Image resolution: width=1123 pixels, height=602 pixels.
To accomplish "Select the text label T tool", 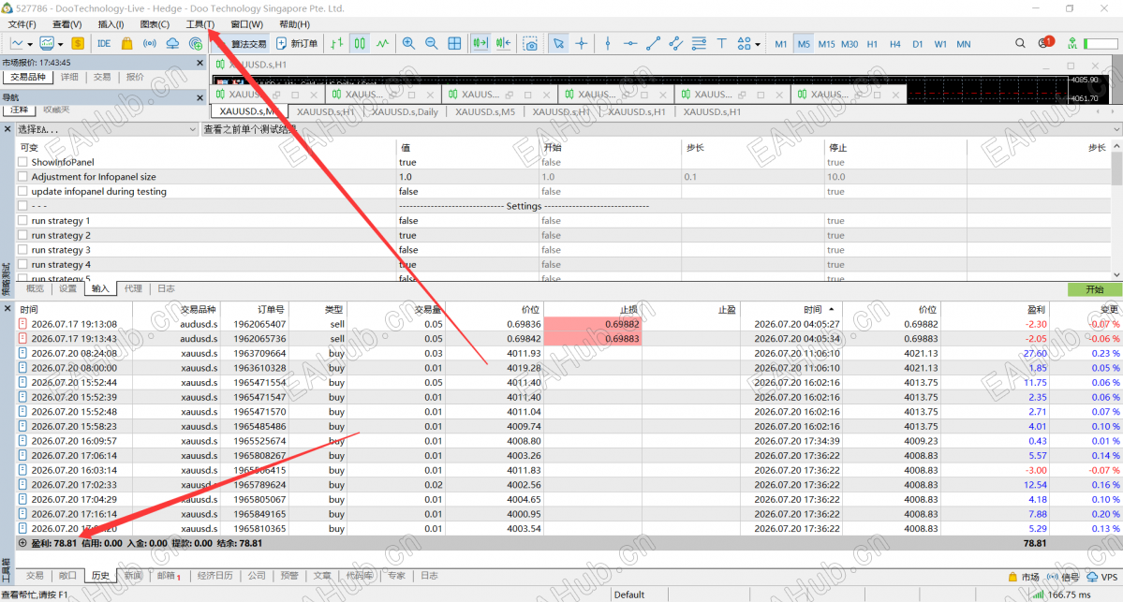I will coord(721,44).
